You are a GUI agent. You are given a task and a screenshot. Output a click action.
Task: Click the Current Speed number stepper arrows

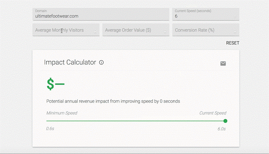point(235,16)
